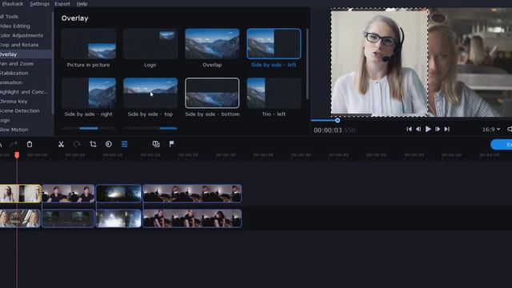This screenshot has height=288, width=512.
Task: Choose Overlap overlay preset
Action: (212, 44)
